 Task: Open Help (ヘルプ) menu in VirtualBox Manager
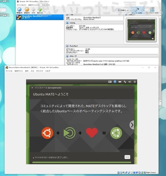click(x=46, y=5)
